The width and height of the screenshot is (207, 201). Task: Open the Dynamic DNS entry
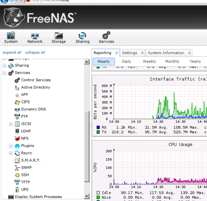(x=34, y=109)
